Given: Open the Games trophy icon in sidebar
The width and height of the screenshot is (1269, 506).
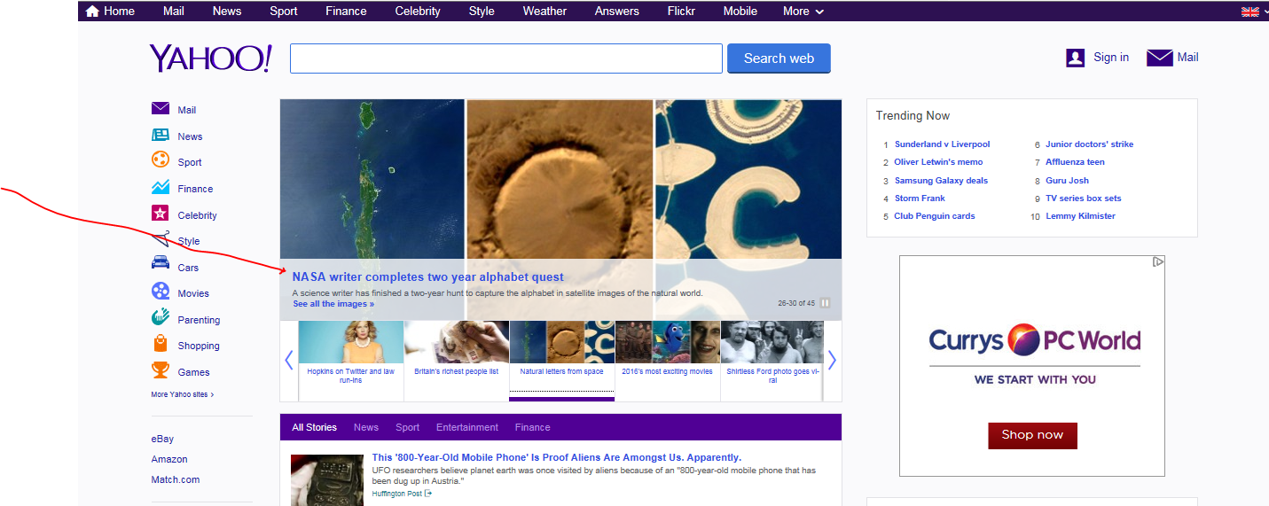Looking at the screenshot, I should coord(161,370).
